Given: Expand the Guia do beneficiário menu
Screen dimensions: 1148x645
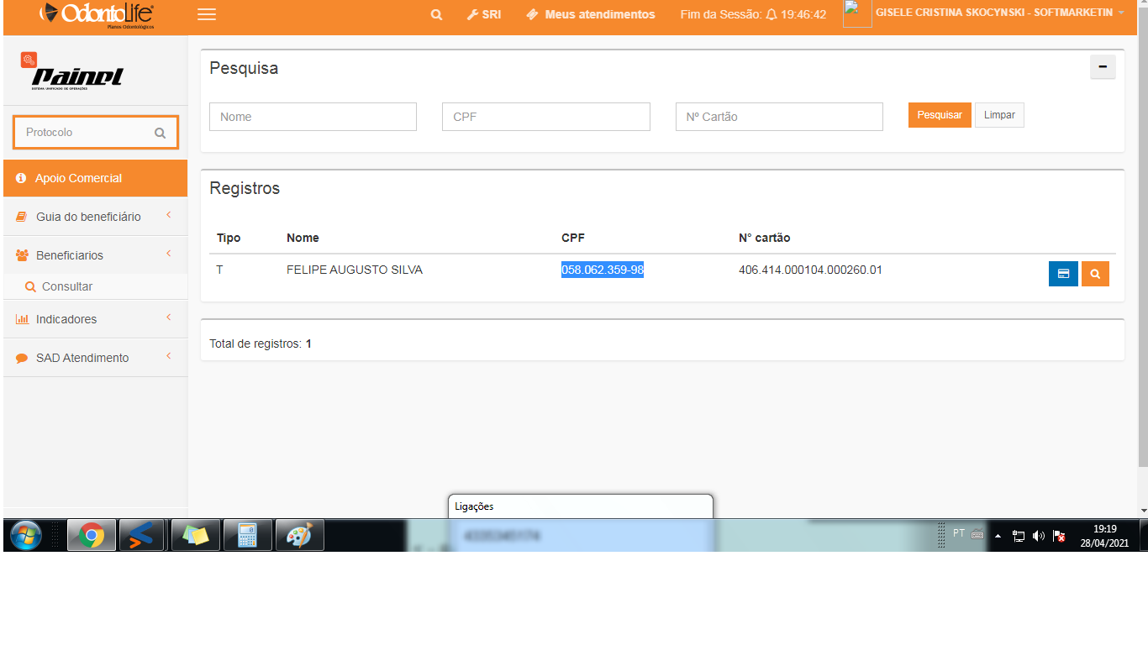Looking at the screenshot, I should (88, 217).
